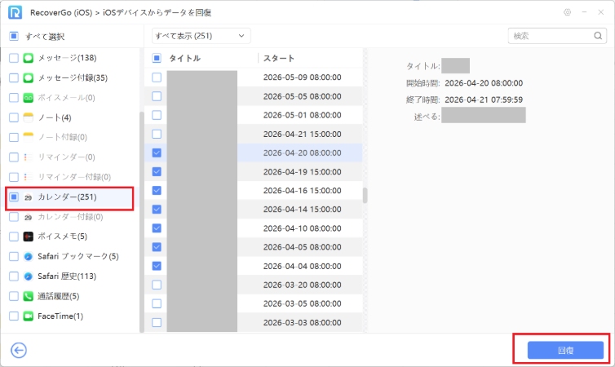Toggle the カレンダー(251) checkbox
Viewport: 615px width, 367px height.
14,197
